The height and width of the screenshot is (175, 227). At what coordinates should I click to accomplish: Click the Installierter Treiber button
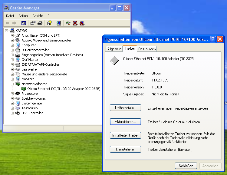point(125,135)
